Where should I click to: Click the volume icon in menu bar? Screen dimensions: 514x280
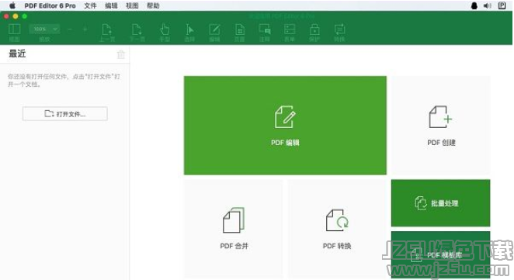pos(487,5)
